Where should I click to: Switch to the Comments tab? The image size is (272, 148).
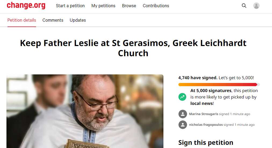(53, 20)
